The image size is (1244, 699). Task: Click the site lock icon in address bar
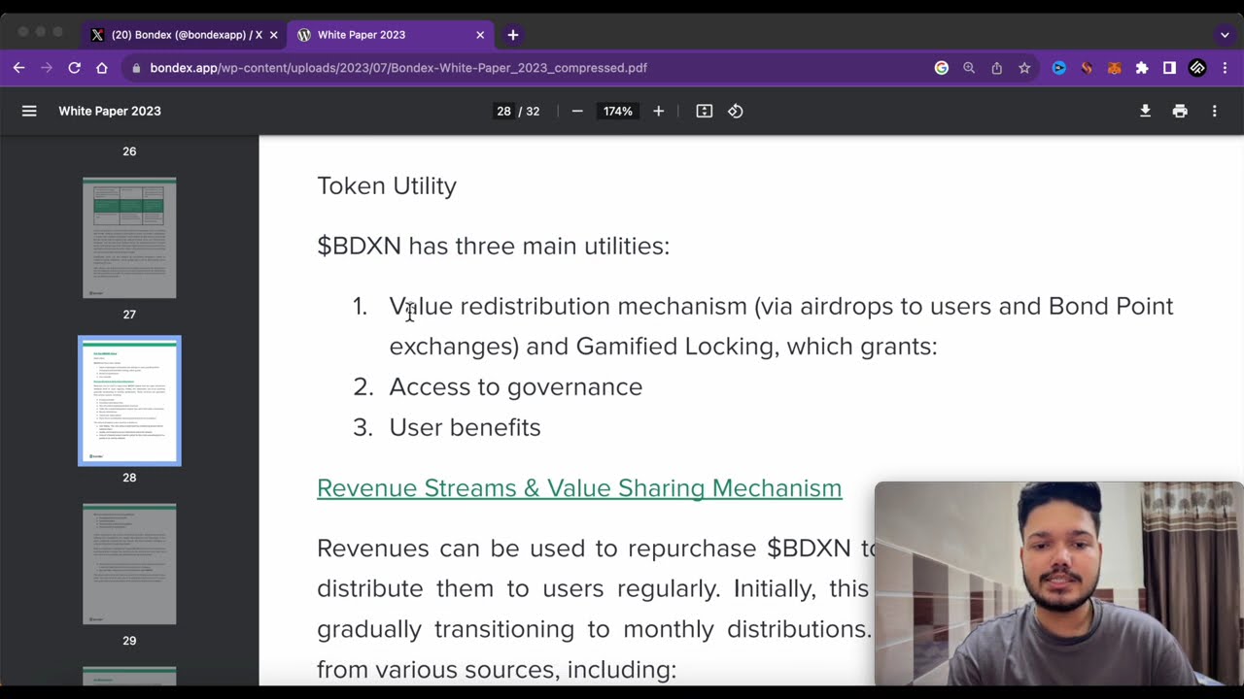tap(136, 68)
